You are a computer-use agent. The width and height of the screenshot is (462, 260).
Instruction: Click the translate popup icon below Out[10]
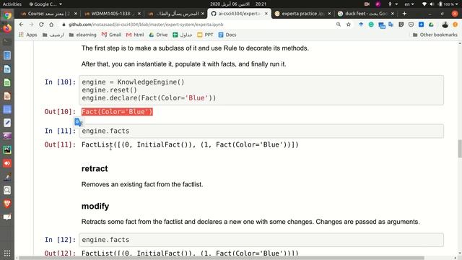pyautogui.click(x=79, y=122)
